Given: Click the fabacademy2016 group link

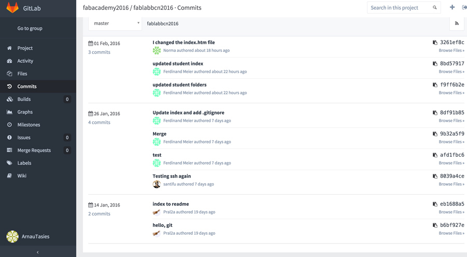Looking at the screenshot, I should point(106,8).
